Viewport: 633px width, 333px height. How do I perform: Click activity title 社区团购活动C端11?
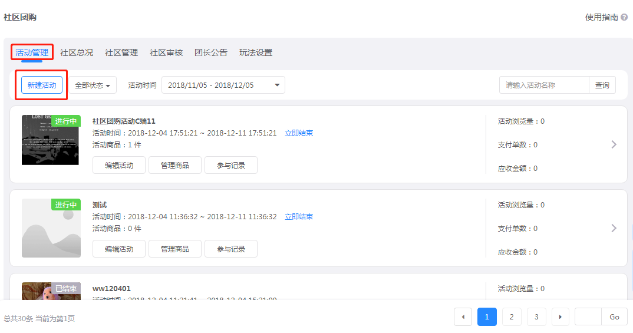124,121
